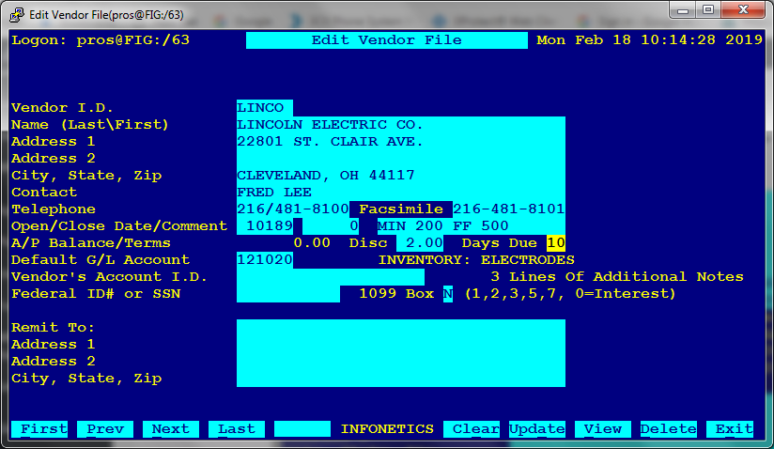Screen dimensions: 774x449
Task: Jump to Last vendor record
Action: (x=237, y=429)
